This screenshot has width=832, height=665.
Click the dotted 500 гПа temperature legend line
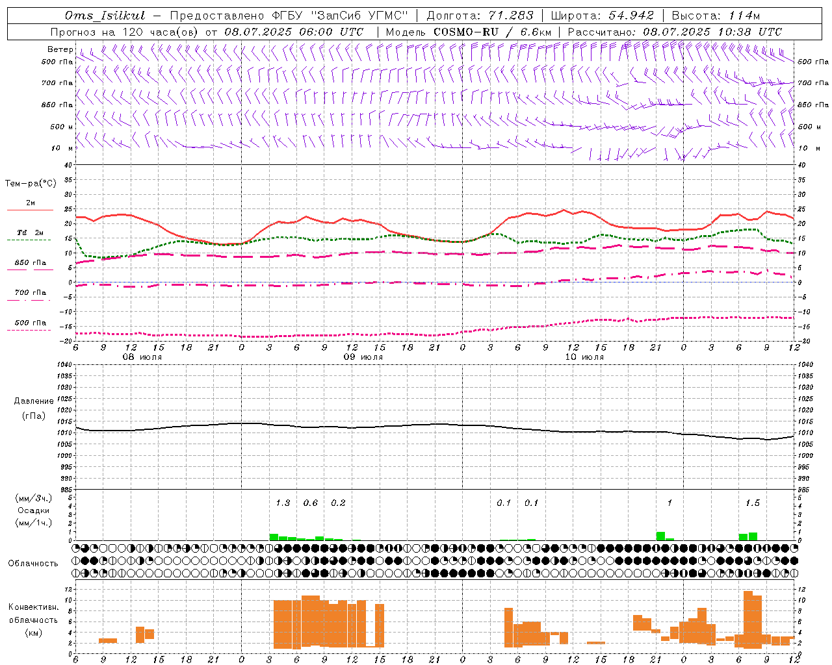[29, 330]
